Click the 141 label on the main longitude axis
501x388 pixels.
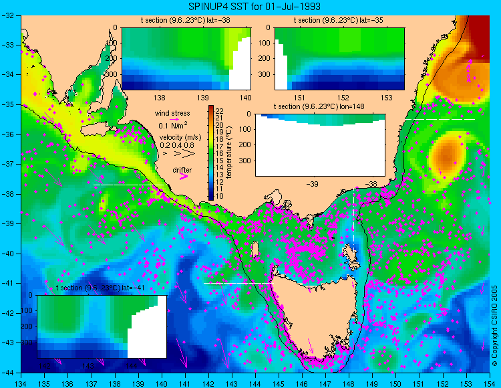185,384
